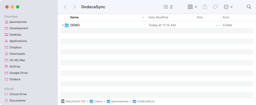Click the Macintosh HD disk icon
The width and height of the screenshot is (256, 105).
[x=63, y=102]
